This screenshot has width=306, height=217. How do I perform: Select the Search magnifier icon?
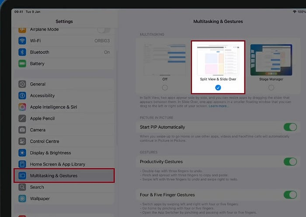[22, 187]
